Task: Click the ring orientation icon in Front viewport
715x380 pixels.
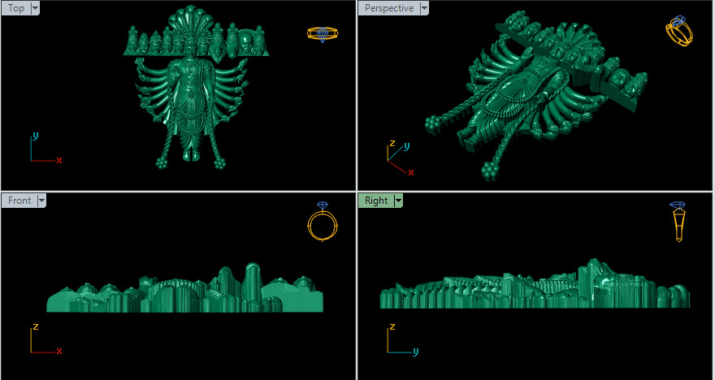Action: coord(323,221)
